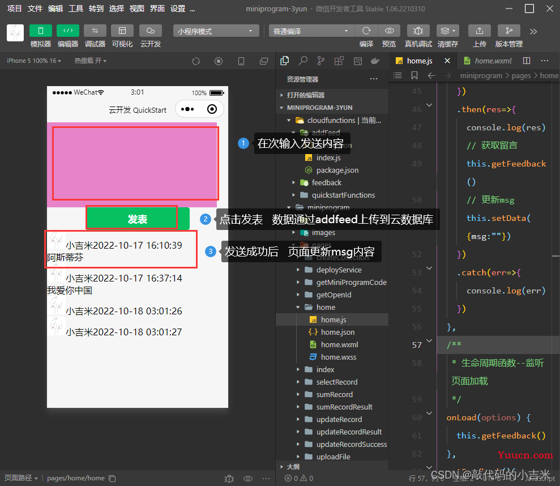Click the 上传 upload icon

pos(480,31)
